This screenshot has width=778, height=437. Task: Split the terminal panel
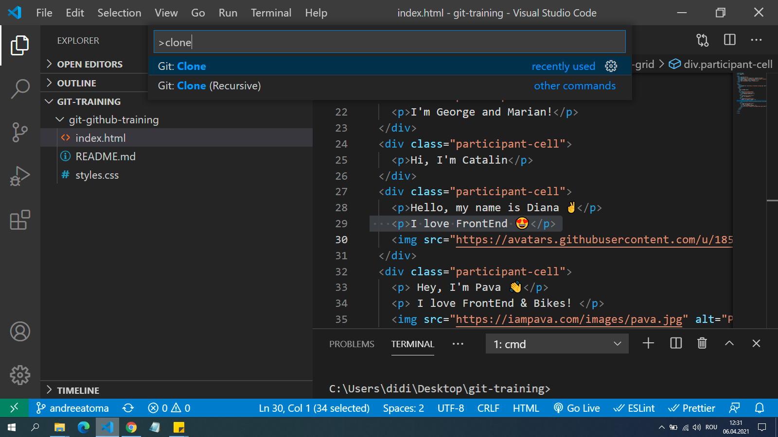coord(675,343)
